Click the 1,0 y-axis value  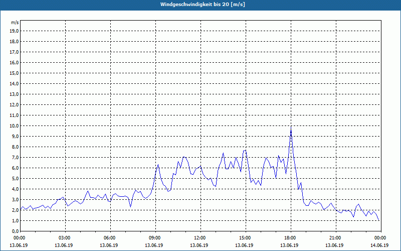tap(15, 221)
